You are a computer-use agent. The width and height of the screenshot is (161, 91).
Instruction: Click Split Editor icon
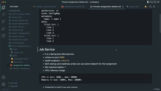pos(154,7)
